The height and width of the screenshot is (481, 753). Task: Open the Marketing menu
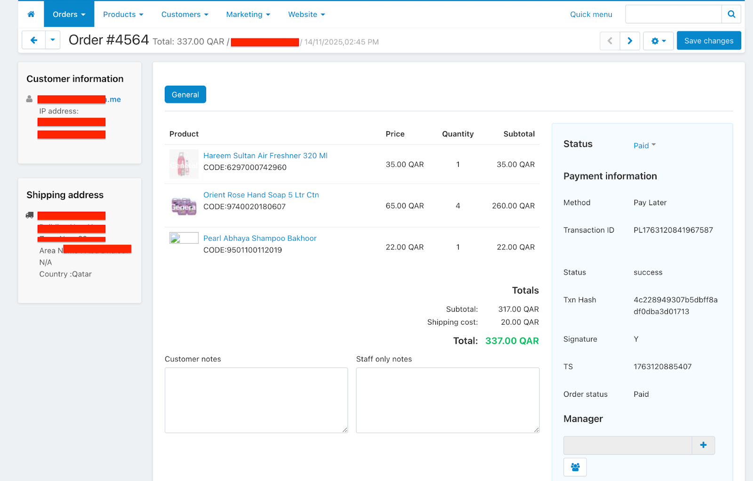coord(248,14)
